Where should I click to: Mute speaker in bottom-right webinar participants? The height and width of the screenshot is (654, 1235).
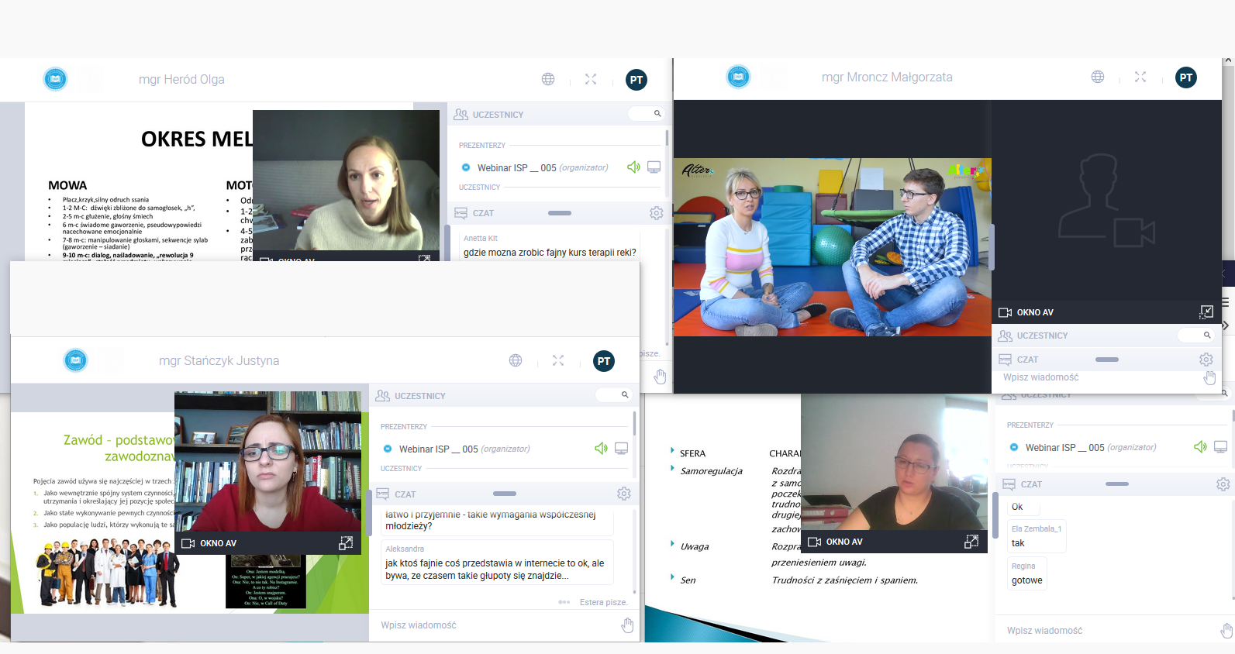[x=1200, y=447]
